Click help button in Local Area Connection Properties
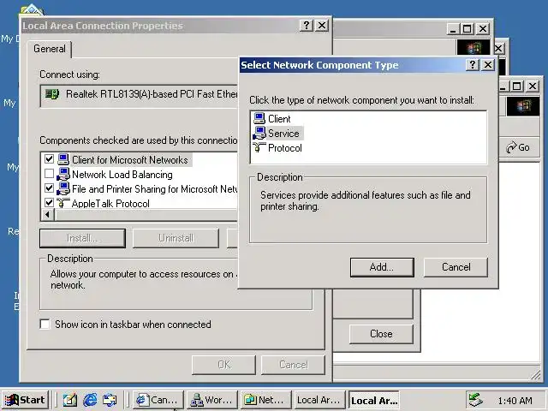Image resolution: width=548 pixels, height=411 pixels. [x=307, y=25]
